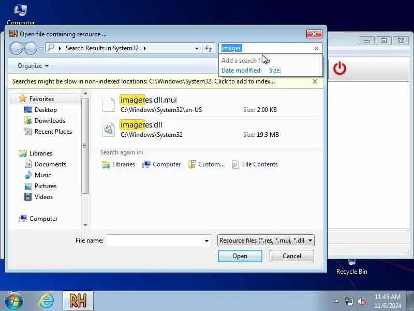Show hidden tray icons arrow

coord(336,301)
